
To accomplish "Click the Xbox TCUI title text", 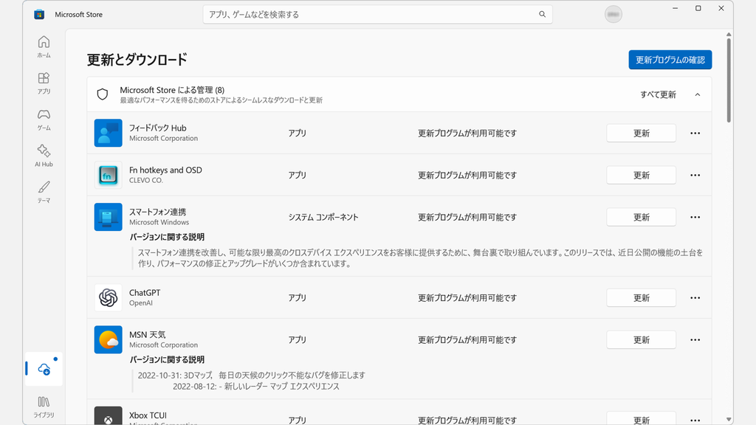I will coord(148,415).
